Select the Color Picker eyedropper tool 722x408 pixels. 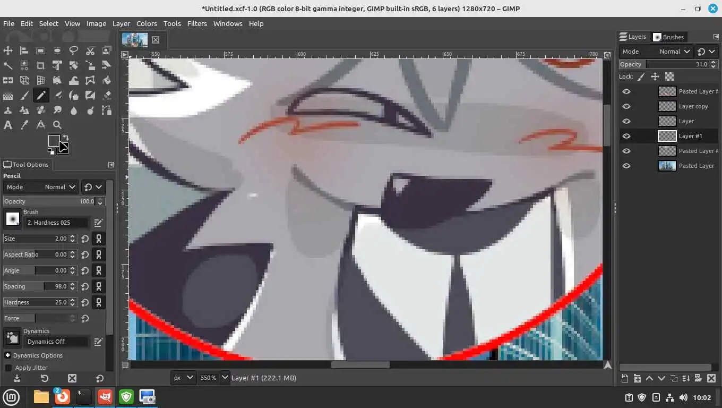(x=24, y=125)
